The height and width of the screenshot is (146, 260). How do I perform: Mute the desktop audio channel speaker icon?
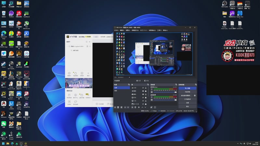(x=151, y=100)
